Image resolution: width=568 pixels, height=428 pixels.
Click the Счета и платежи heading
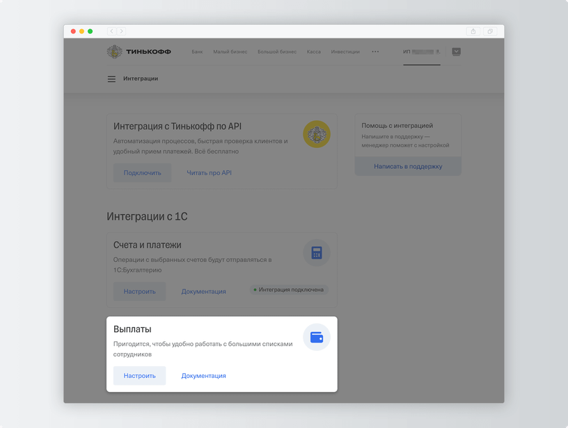[147, 245]
